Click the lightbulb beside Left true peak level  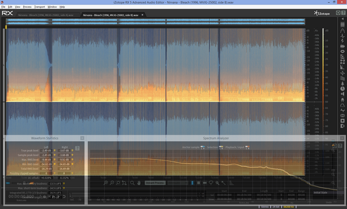pyautogui.click(x=54, y=150)
